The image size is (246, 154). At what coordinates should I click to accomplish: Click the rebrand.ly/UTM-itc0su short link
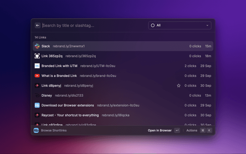click(98, 66)
